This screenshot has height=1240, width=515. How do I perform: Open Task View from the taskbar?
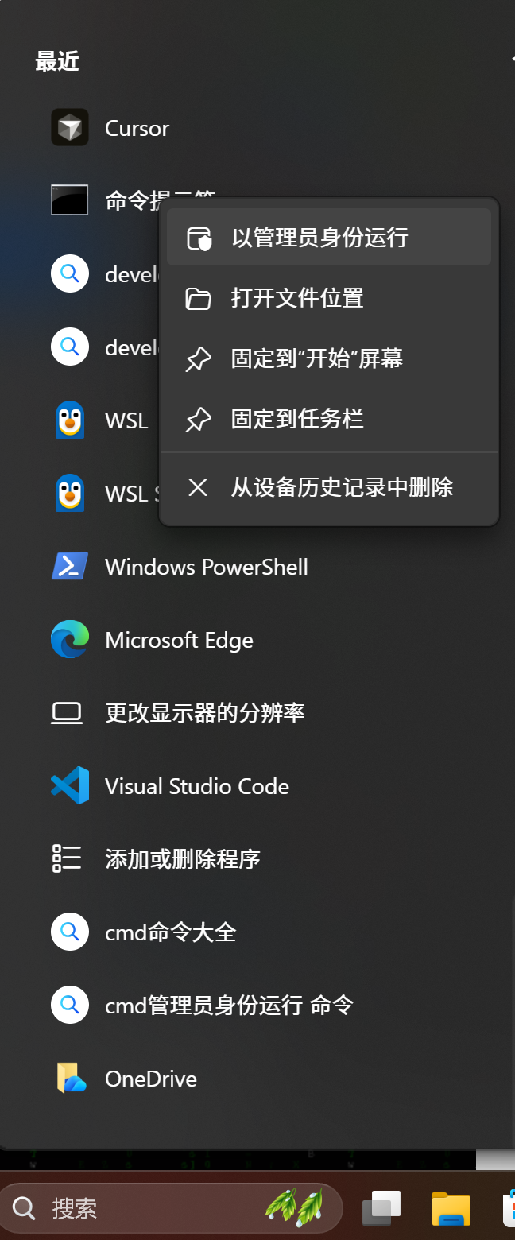(x=381, y=1207)
